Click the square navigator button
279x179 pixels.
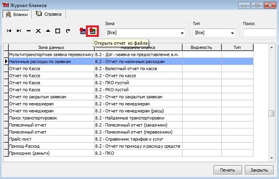coord(58,31)
